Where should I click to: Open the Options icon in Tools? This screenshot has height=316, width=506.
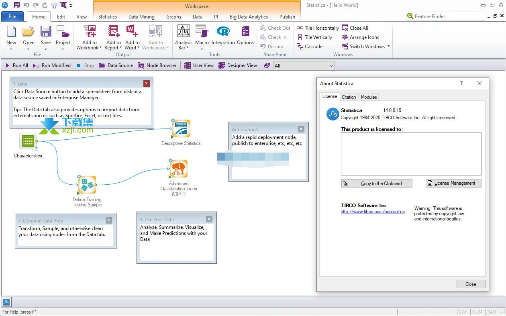coord(245,31)
